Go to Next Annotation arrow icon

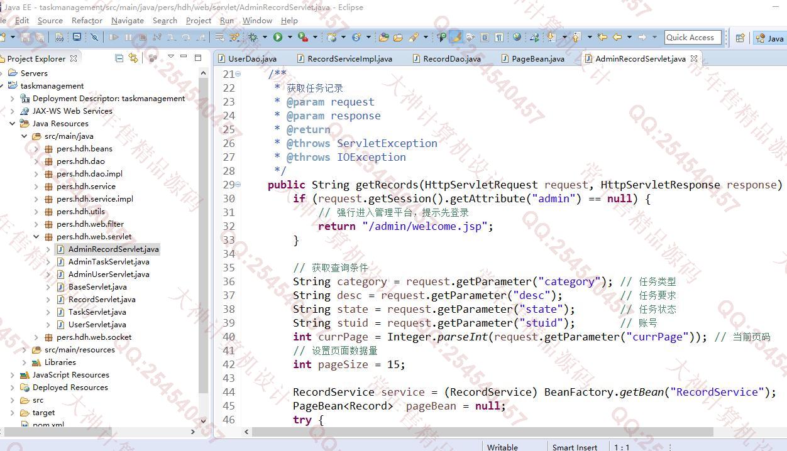551,37
